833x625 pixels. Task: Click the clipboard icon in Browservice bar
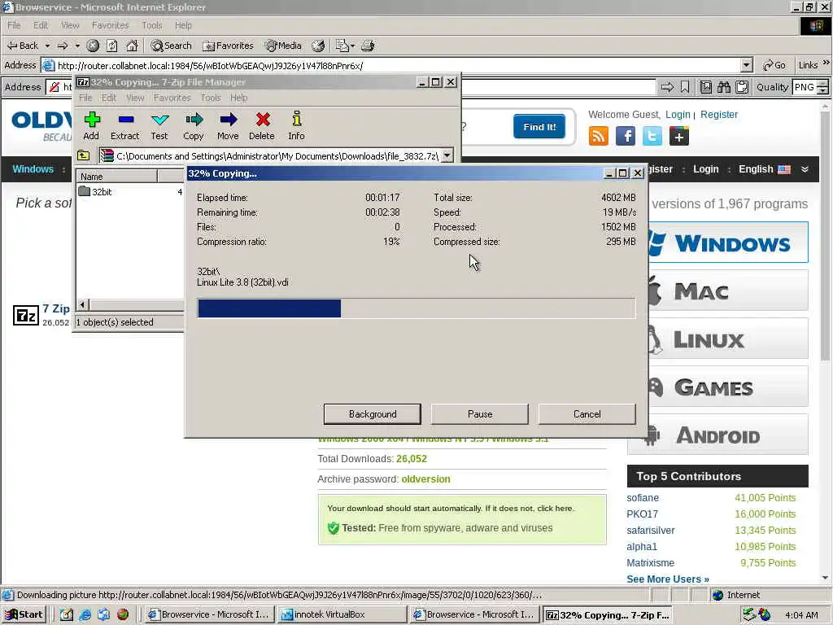pyautogui.click(x=742, y=87)
